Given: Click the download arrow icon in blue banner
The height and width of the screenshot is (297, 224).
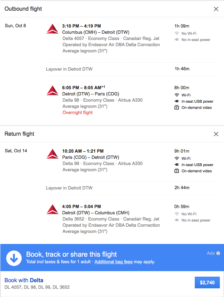Looking at the screenshot, I should tap(14, 258).
